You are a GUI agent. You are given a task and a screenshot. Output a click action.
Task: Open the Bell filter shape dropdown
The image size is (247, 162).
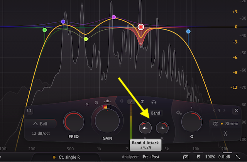[41, 124]
